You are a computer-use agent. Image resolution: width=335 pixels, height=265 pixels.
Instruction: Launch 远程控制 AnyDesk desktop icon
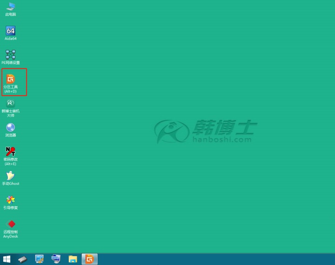click(10, 229)
